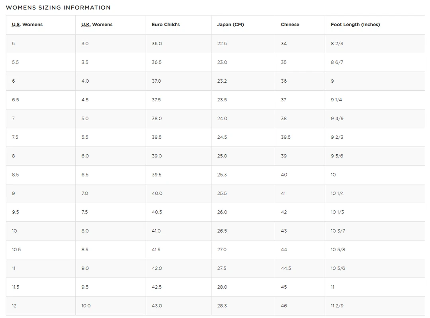Click the foot length 8 6/7 cell
Viewport: 430px width, 318px height.
click(x=337, y=62)
